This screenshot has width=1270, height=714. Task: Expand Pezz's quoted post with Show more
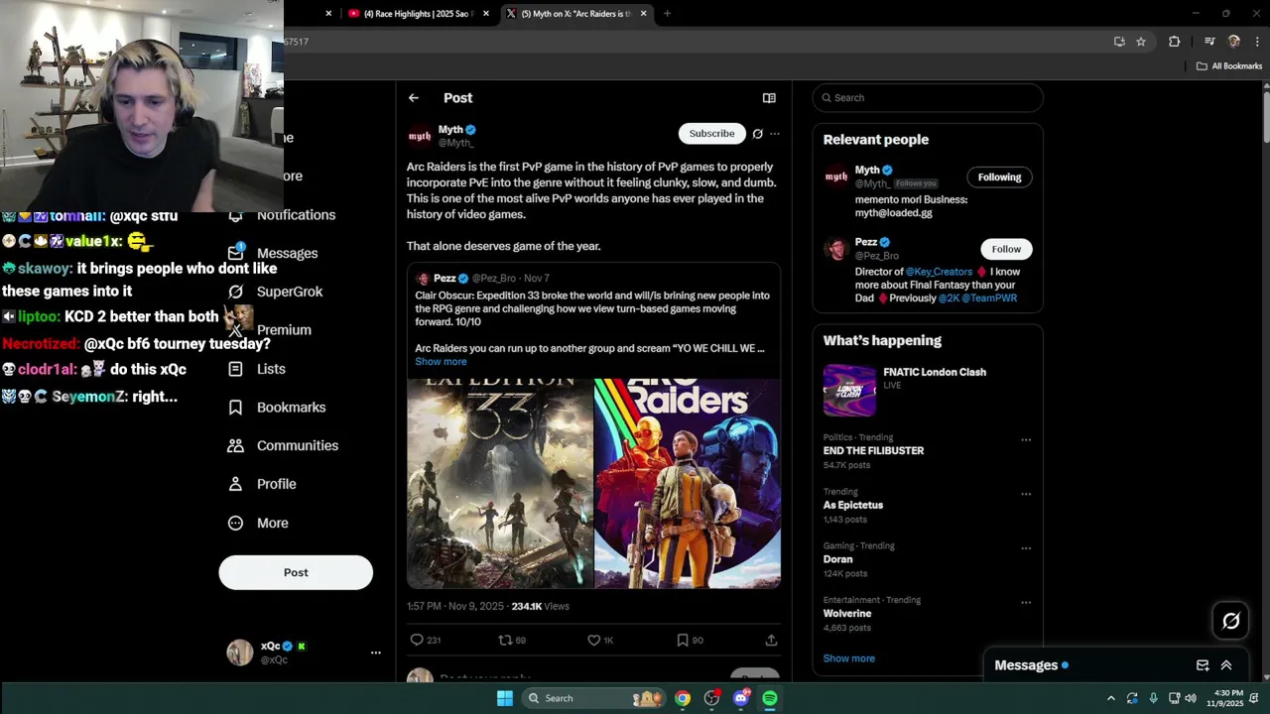pyautogui.click(x=441, y=362)
